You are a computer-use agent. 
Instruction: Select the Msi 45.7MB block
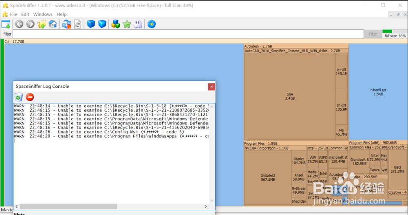(342, 132)
